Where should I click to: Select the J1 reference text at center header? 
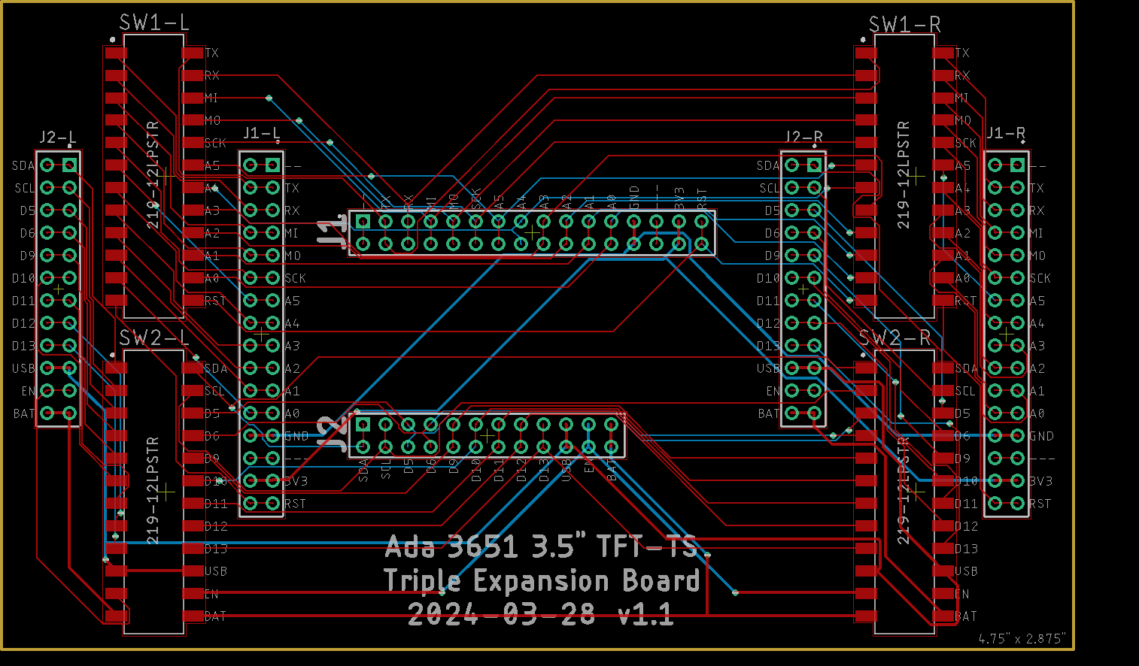331,232
